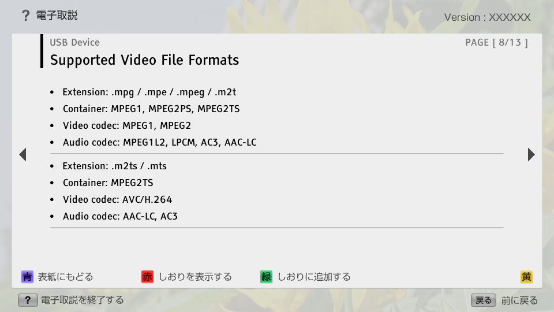554x312 pixels.
Task: Open bookmarks via しおりを表示する
Action: [x=194, y=277]
